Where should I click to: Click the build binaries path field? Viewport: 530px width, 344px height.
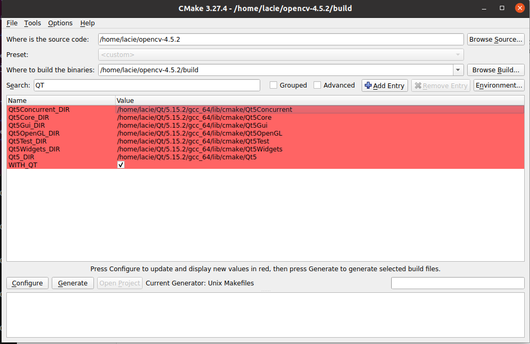(x=276, y=70)
